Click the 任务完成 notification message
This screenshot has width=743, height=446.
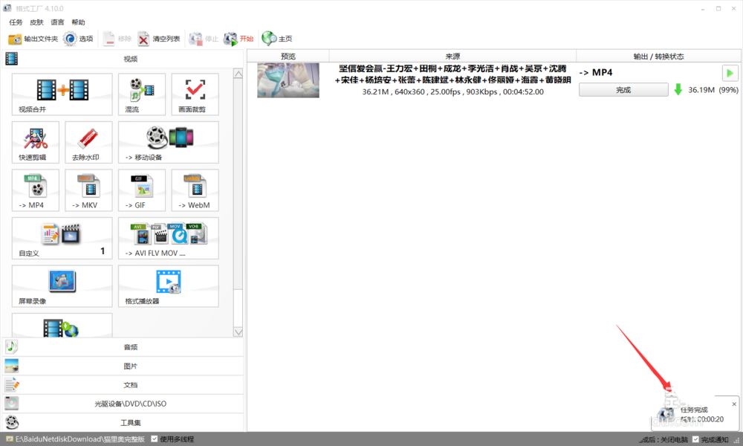pos(694,410)
